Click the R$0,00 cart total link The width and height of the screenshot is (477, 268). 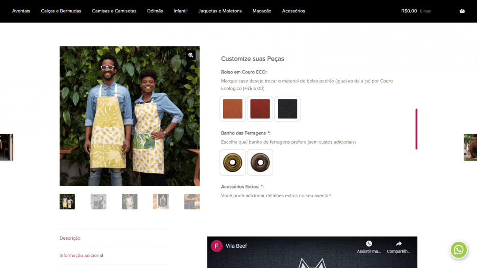coord(408,11)
